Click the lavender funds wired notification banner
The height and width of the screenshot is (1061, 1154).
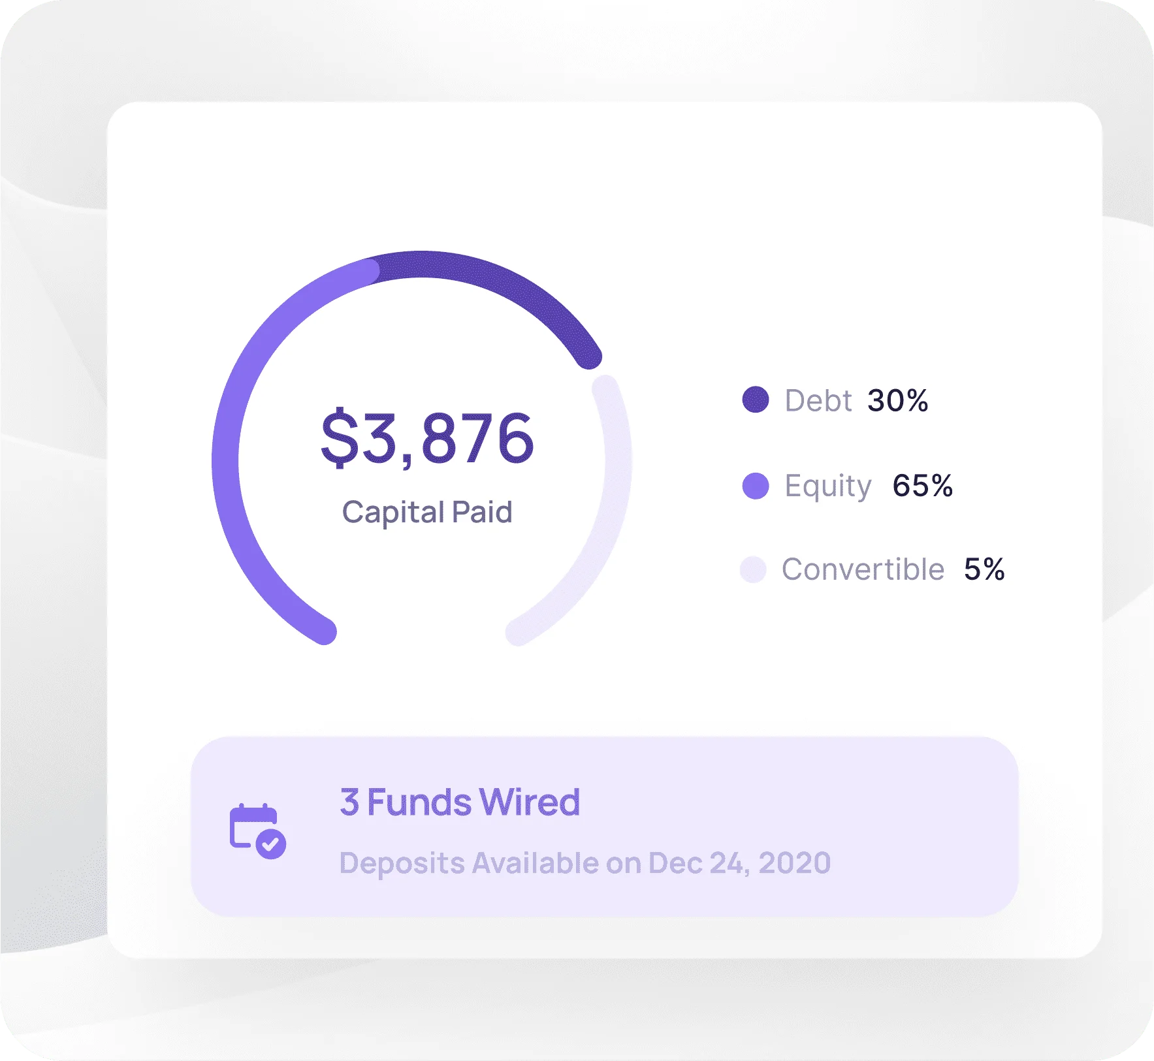point(605,827)
